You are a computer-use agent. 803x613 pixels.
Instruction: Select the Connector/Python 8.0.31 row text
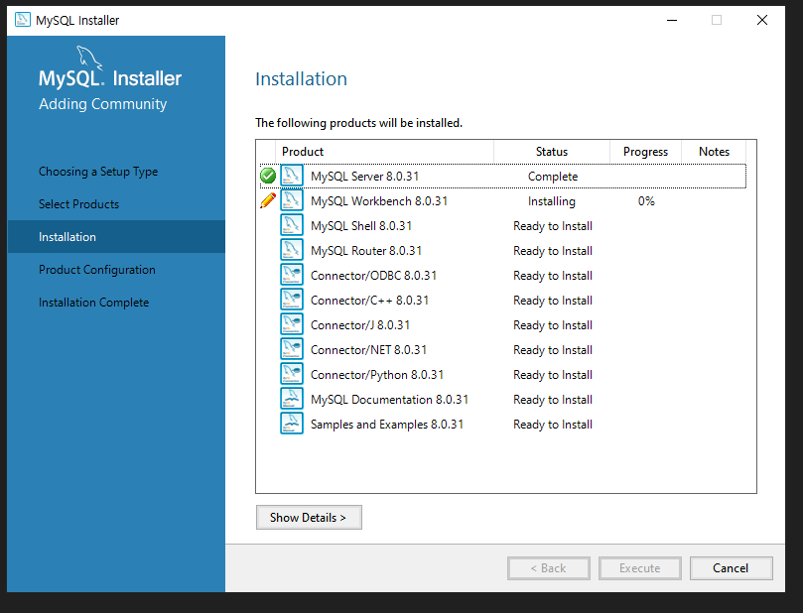[x=377, y=375]
